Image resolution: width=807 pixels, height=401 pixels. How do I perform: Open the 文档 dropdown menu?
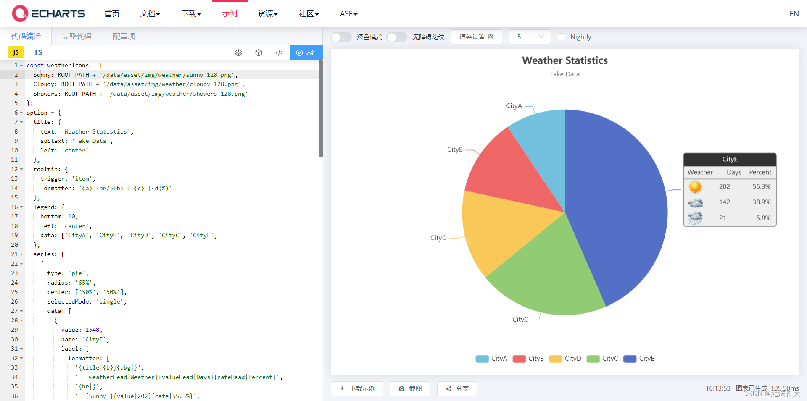[x=150, y=14]
